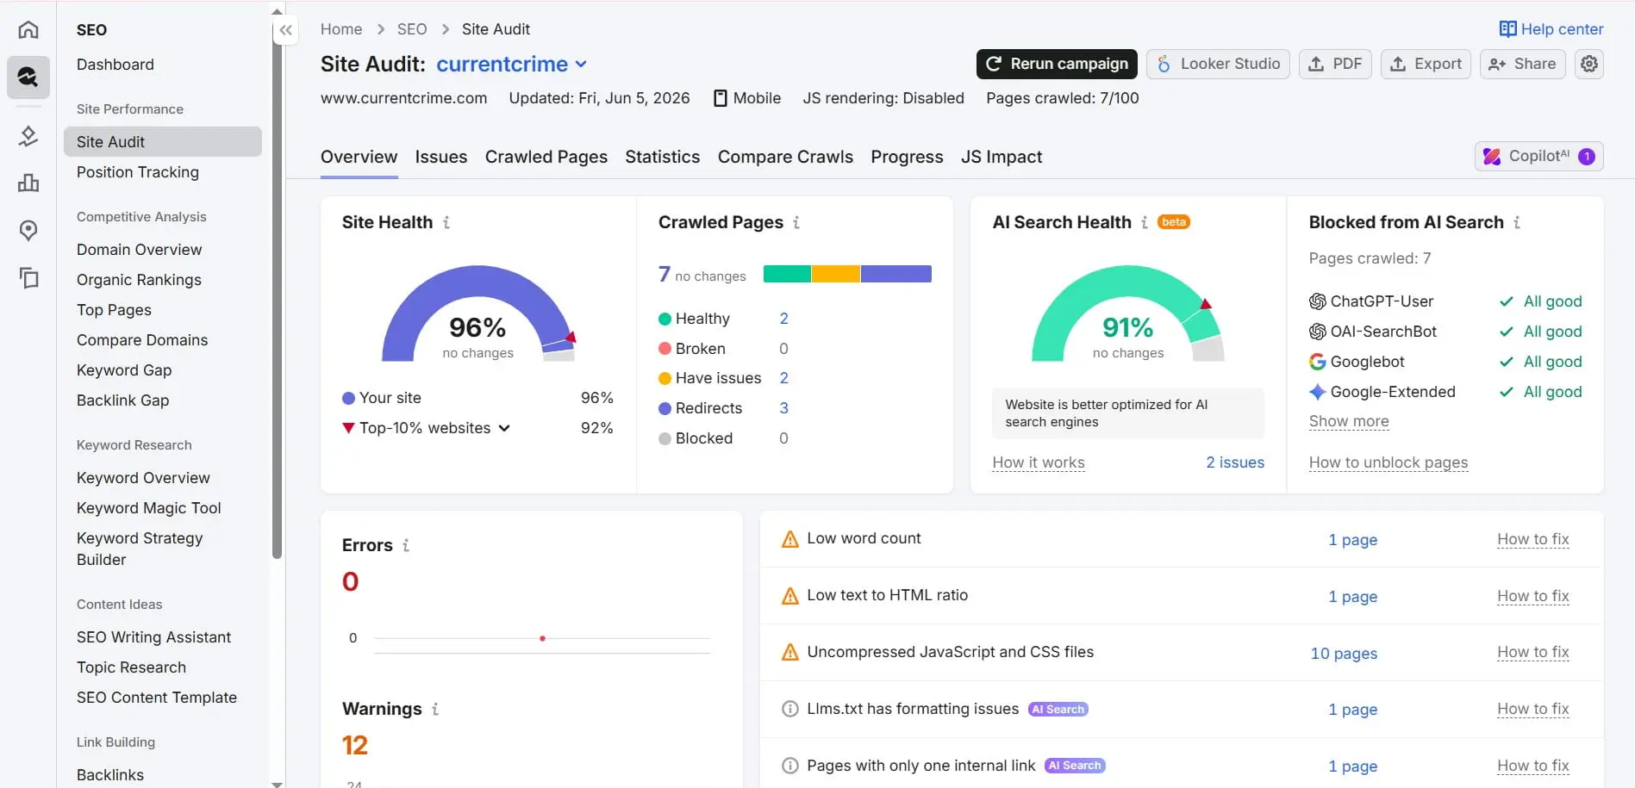Download the PDF report
Viewport: 1635px width, 788px height.
coord(1335,64)
